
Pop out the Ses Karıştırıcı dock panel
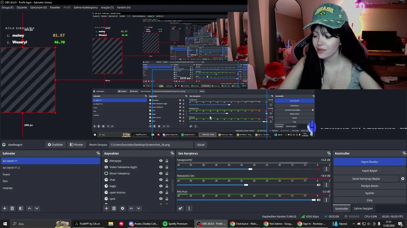[x=329, y=154]
